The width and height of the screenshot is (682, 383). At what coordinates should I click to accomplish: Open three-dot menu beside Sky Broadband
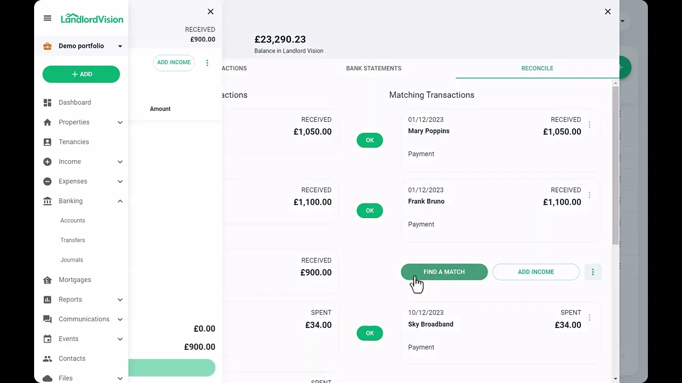point(589,318)
